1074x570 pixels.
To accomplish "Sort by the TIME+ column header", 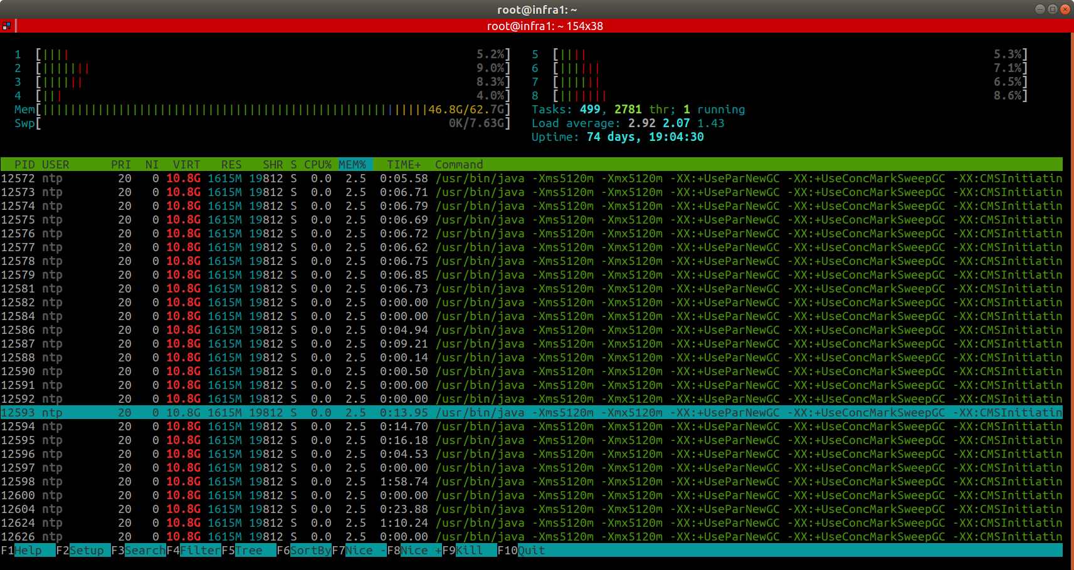I will pos(404,165).
